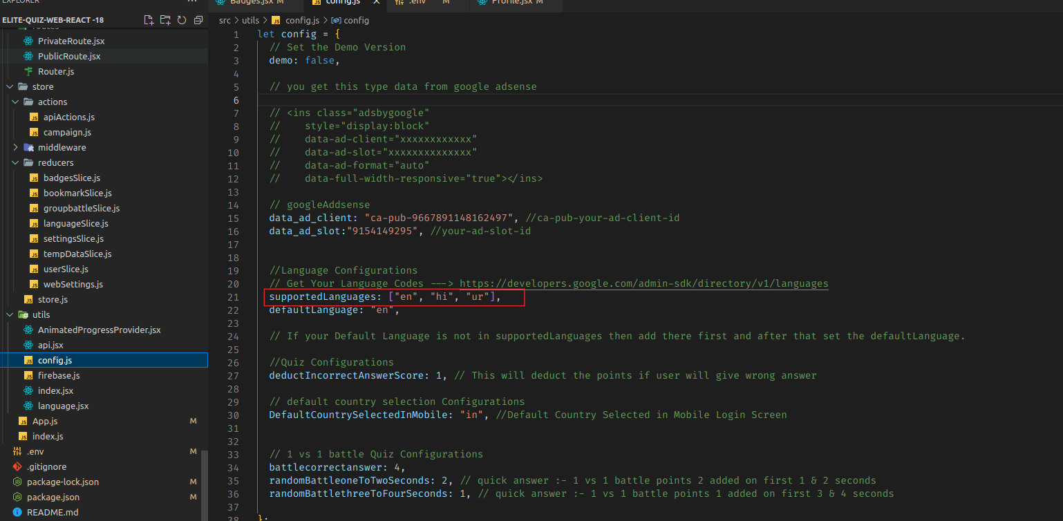Click the utils breadcrumb segment
Screen dimensions: 1063x521
click(250, 21)
